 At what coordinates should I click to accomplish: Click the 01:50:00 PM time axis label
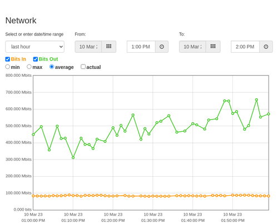tap(232, 221)
